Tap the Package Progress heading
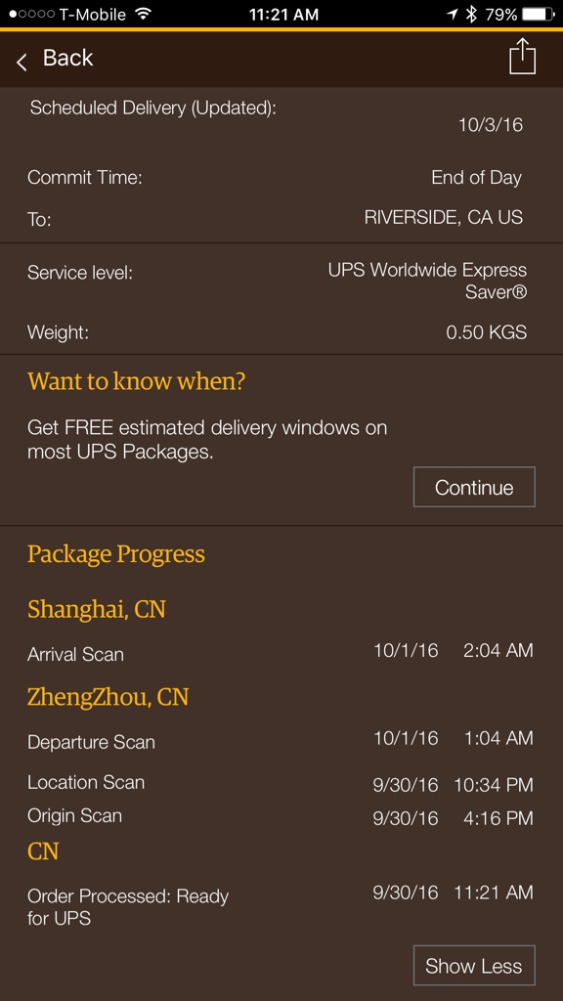 116,554
